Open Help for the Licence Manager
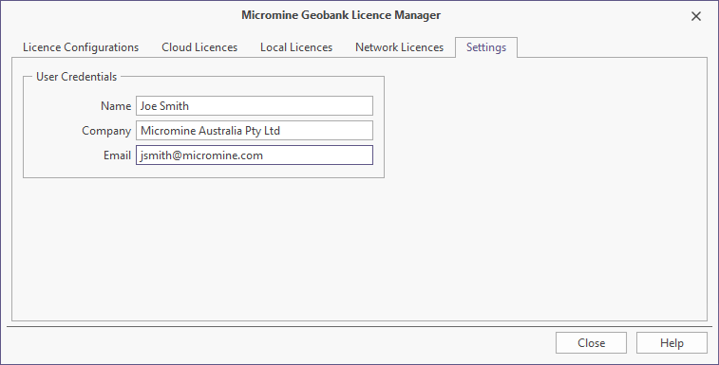This screenshot has height=365, width=719. [x=672, y=343]
